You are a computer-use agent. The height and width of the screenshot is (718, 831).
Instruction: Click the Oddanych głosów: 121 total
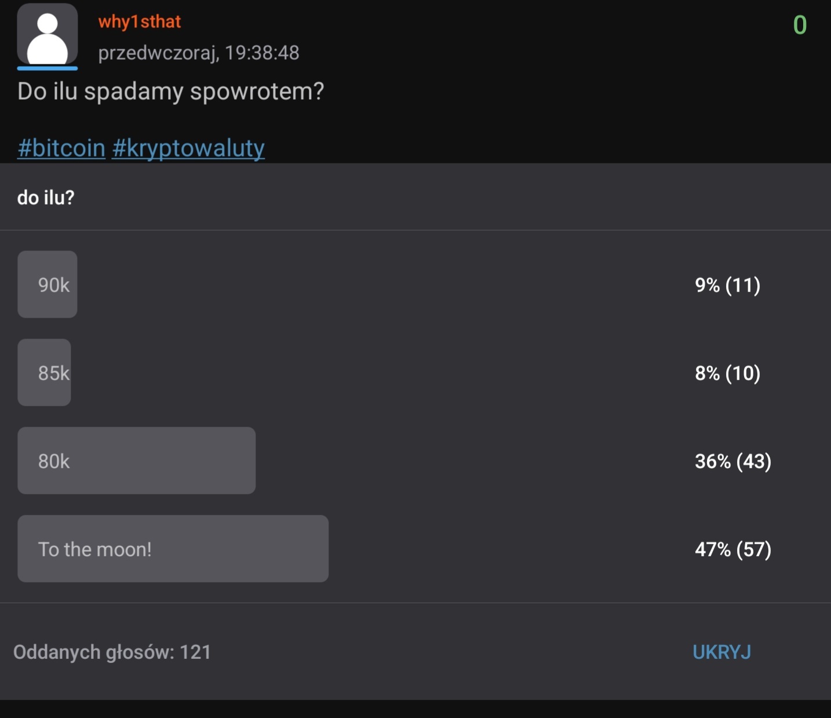112,652
